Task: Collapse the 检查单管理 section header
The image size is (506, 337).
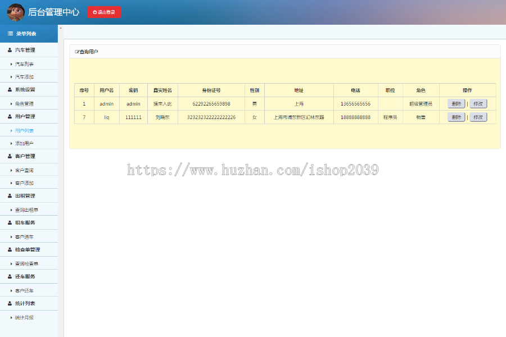Action: point(29,249)
